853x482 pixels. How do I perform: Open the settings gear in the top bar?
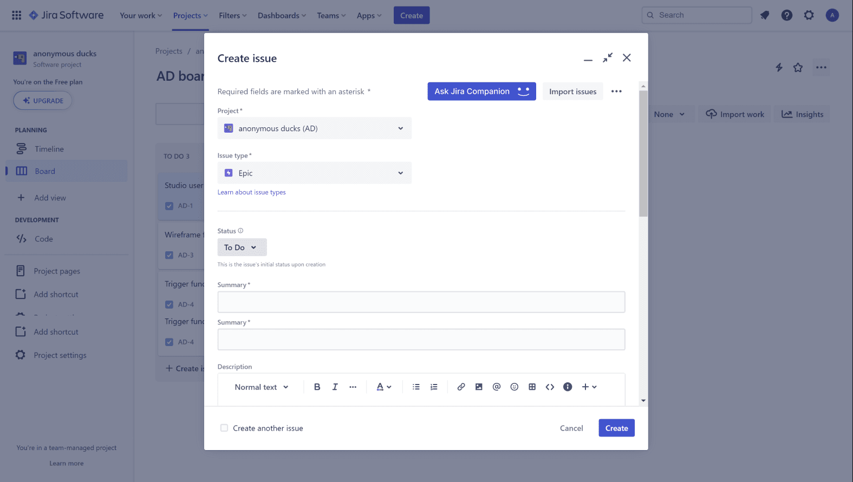[x=809, y=15]
